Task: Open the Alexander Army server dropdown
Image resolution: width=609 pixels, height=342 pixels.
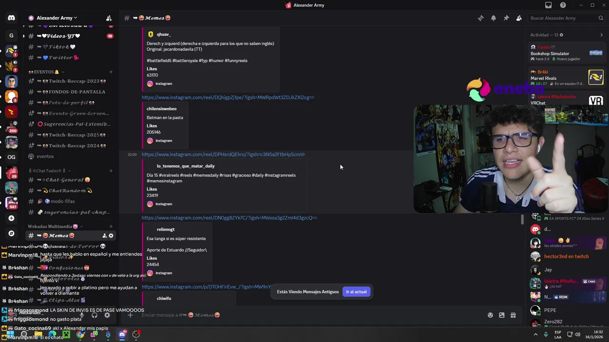Action: [57, 18]
